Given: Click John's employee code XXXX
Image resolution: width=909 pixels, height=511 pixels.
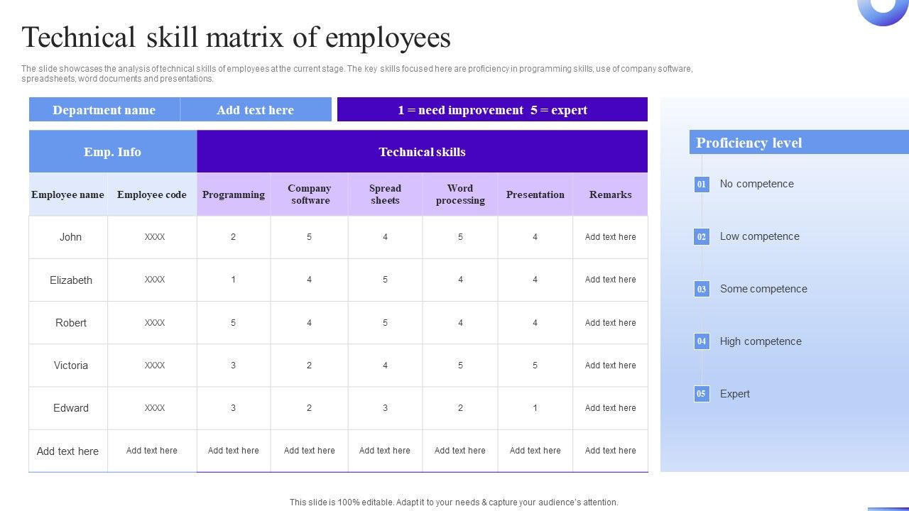Looking at the screenshot, I should tap(155, 237).
